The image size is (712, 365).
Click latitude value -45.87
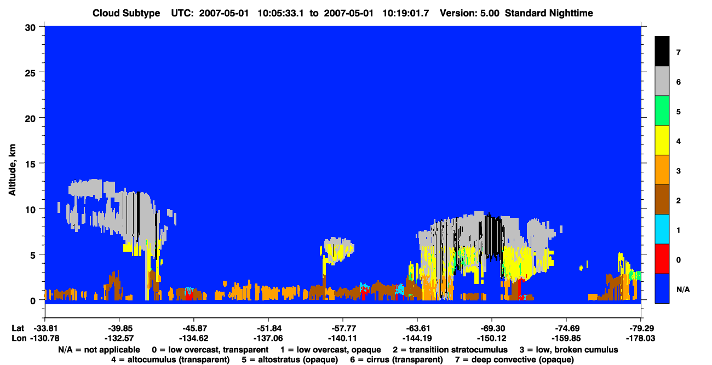[193, 328]
